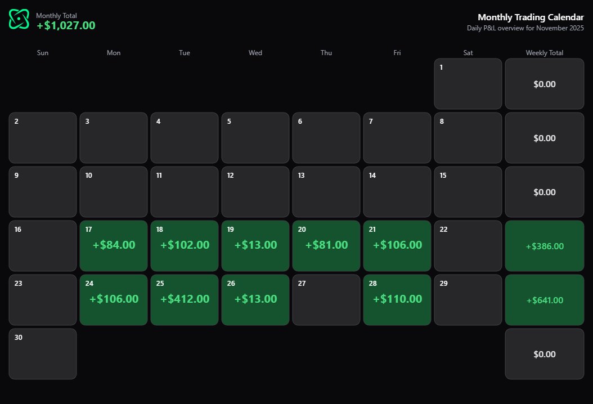This screenshot has height=404, width=593.
Task: Select the November 3 day cell
Action: coord(114,138)
